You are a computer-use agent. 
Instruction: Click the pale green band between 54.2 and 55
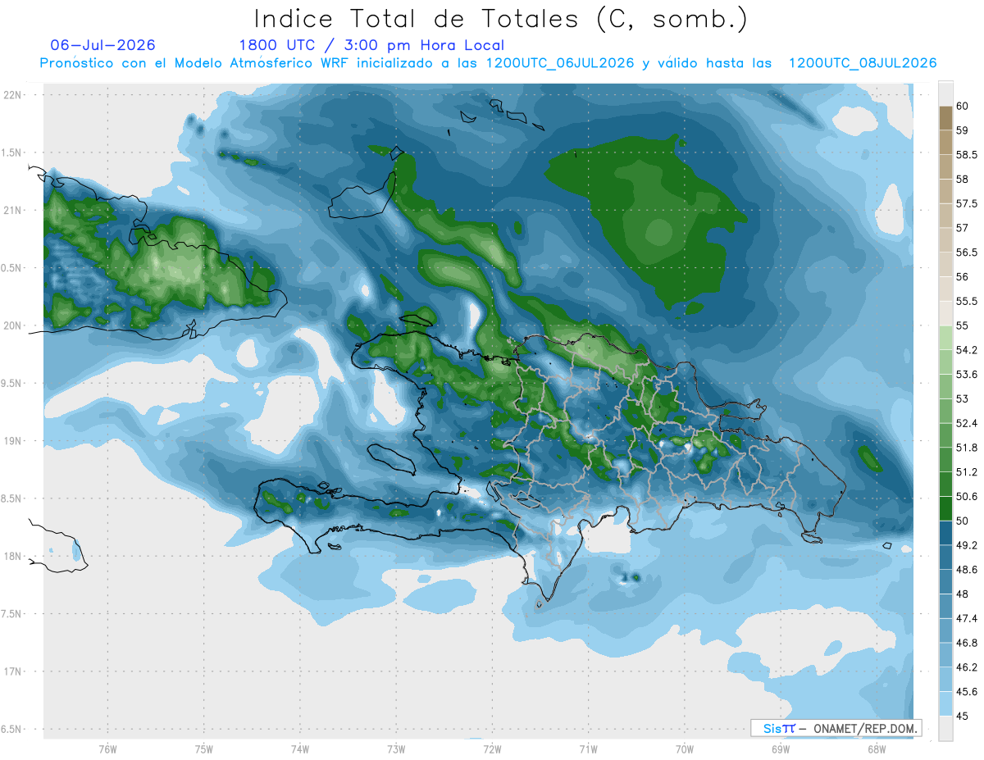pos(945,338)
